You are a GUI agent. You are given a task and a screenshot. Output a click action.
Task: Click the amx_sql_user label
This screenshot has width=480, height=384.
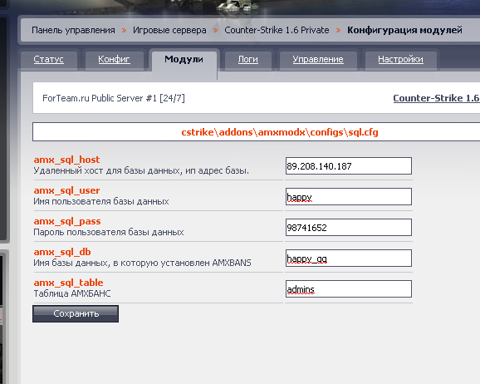tap(66, 190)
